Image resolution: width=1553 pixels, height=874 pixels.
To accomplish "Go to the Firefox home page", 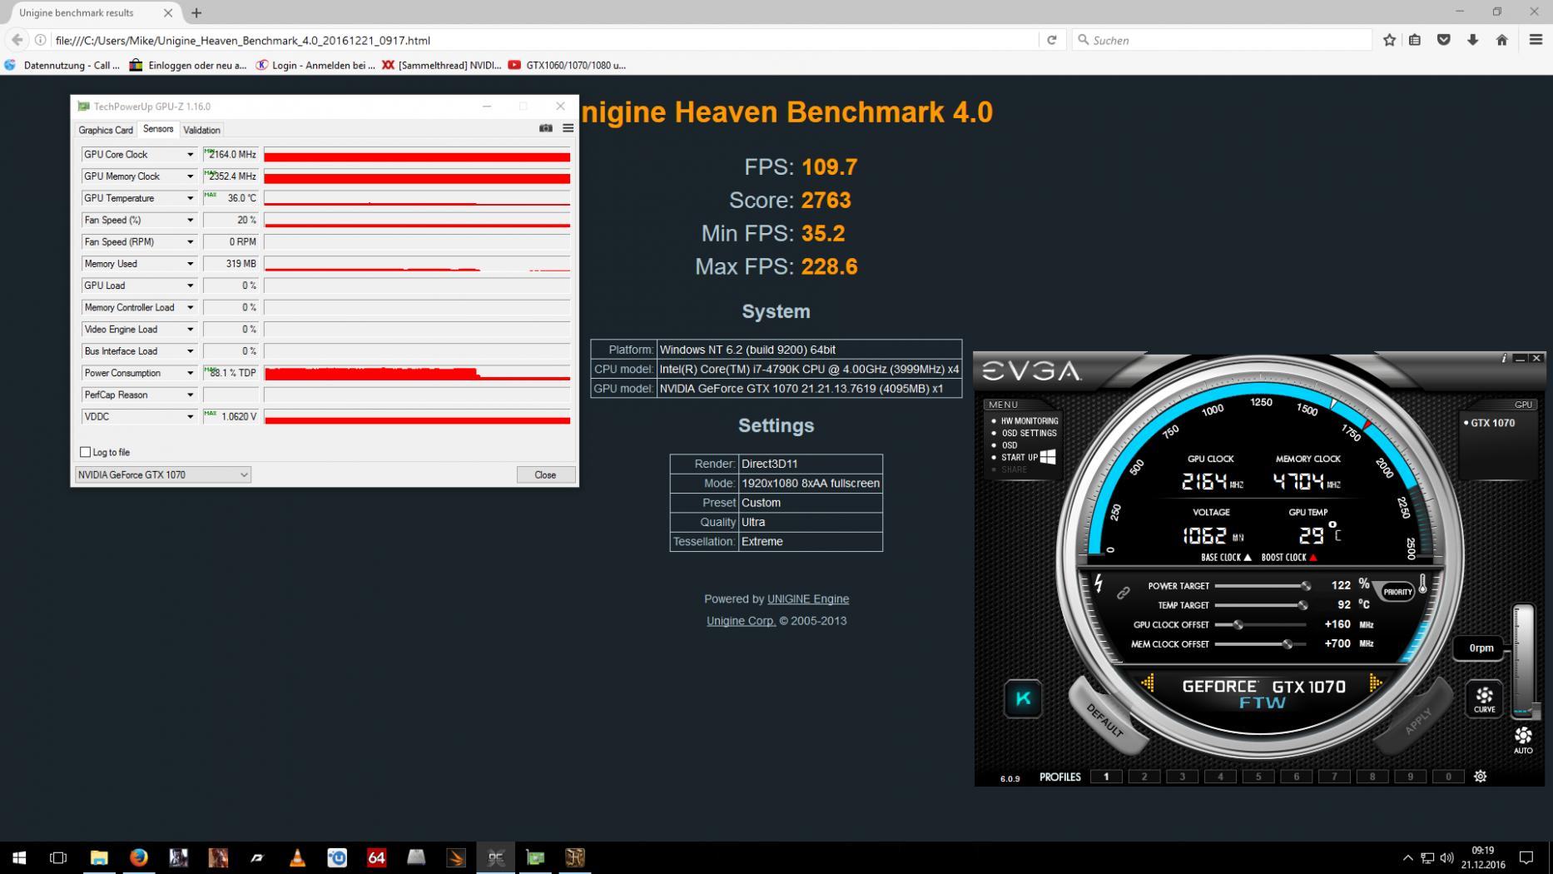I will click(1502, 40).
